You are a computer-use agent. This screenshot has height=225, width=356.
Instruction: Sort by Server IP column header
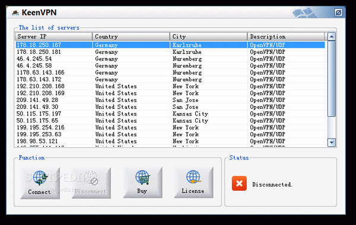(x=53, y=37)
